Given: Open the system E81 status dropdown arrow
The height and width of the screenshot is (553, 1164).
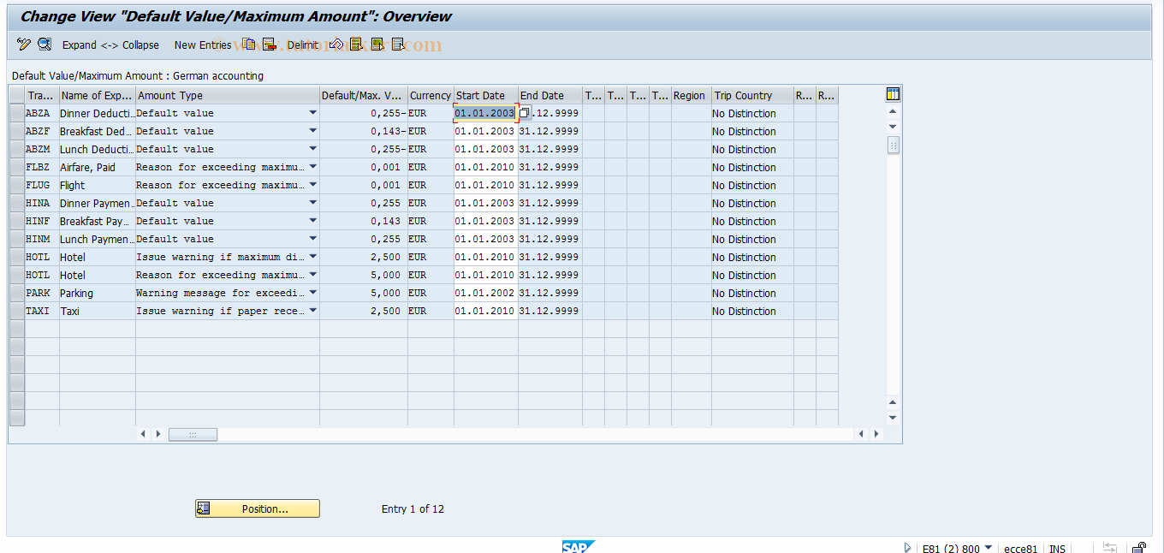Looking at the screenshot, I should [989, 548].
